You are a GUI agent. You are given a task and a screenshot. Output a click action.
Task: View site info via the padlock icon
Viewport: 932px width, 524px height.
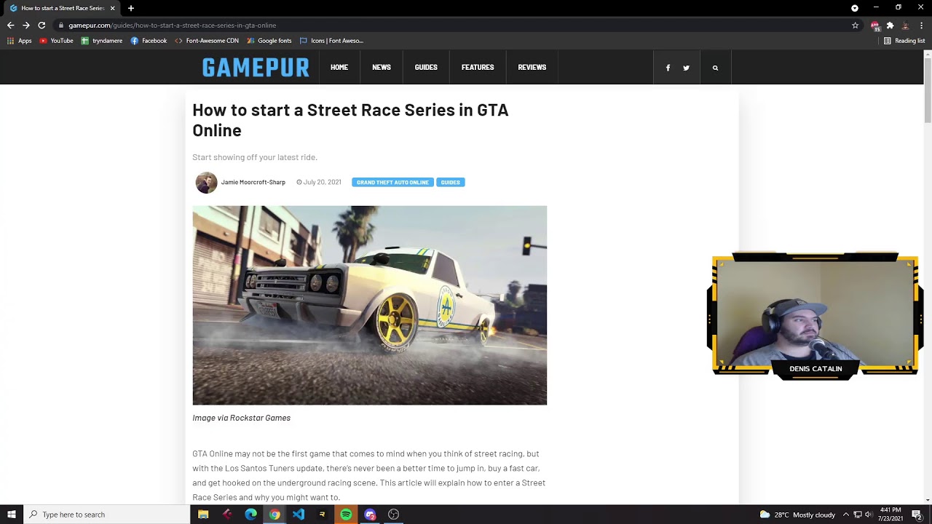click(x=61, y=25)
